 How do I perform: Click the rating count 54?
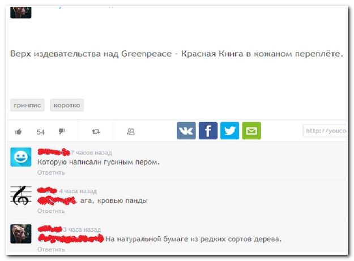(x=41, y=132)
